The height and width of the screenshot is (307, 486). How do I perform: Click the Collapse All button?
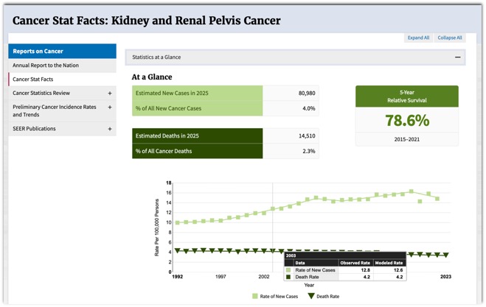point(449,38)
